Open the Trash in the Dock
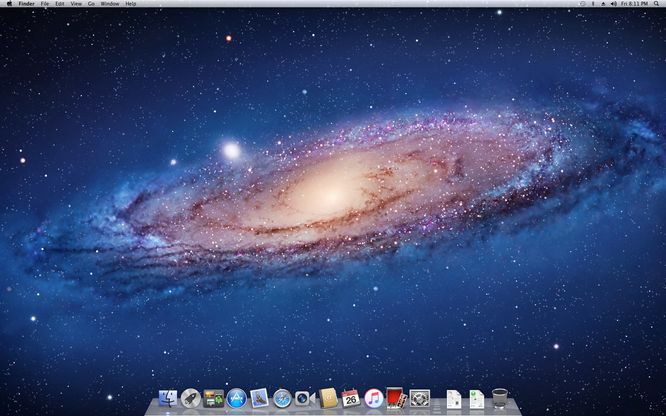 click(499, 398)
